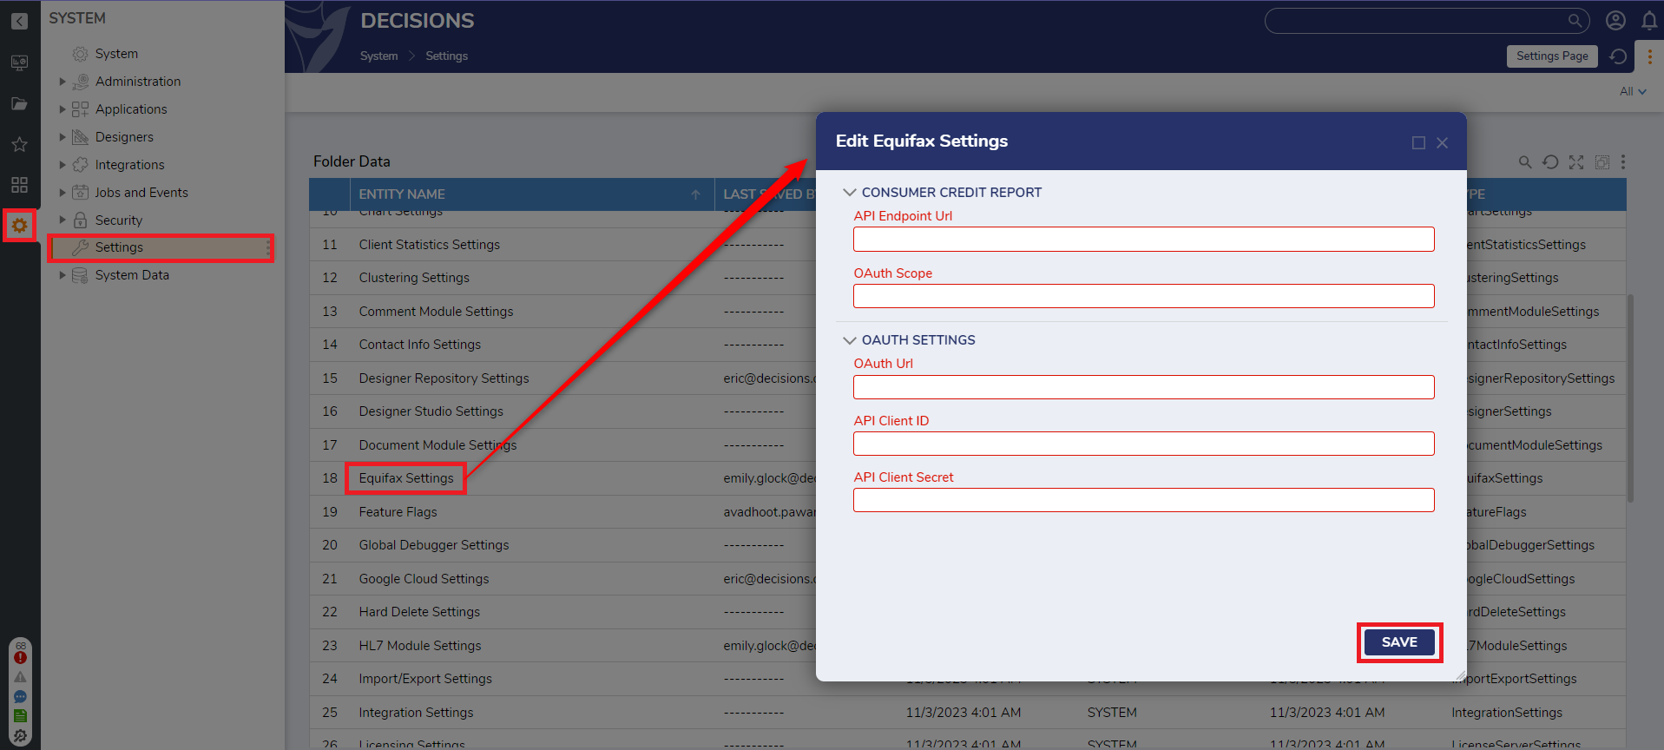Click the search magnifier in Folder Data toolbar
This screenshot has height=750, width=1664.
click(x=1525, y=162)
